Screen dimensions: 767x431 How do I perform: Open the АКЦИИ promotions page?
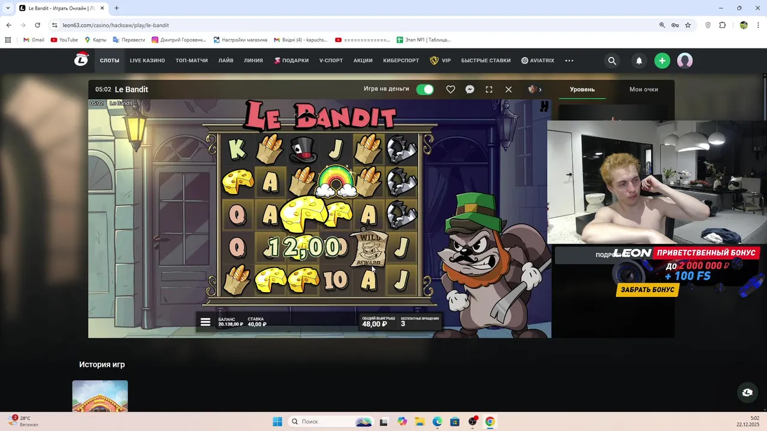tap(363, 60)
